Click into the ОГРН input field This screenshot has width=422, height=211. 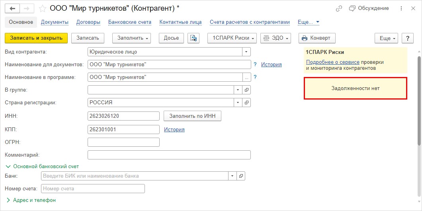point(123,142)
